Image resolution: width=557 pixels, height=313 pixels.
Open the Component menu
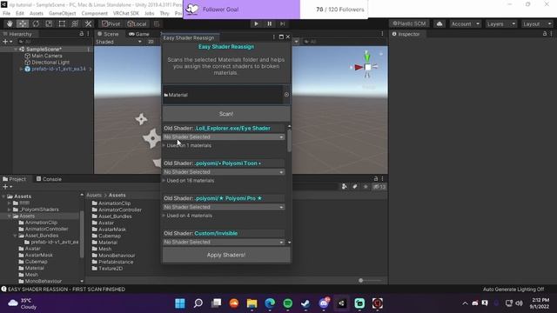(x=95, y=13)
